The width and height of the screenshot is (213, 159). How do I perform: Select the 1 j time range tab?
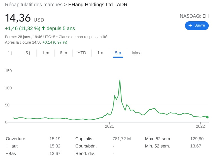point(10,53)
